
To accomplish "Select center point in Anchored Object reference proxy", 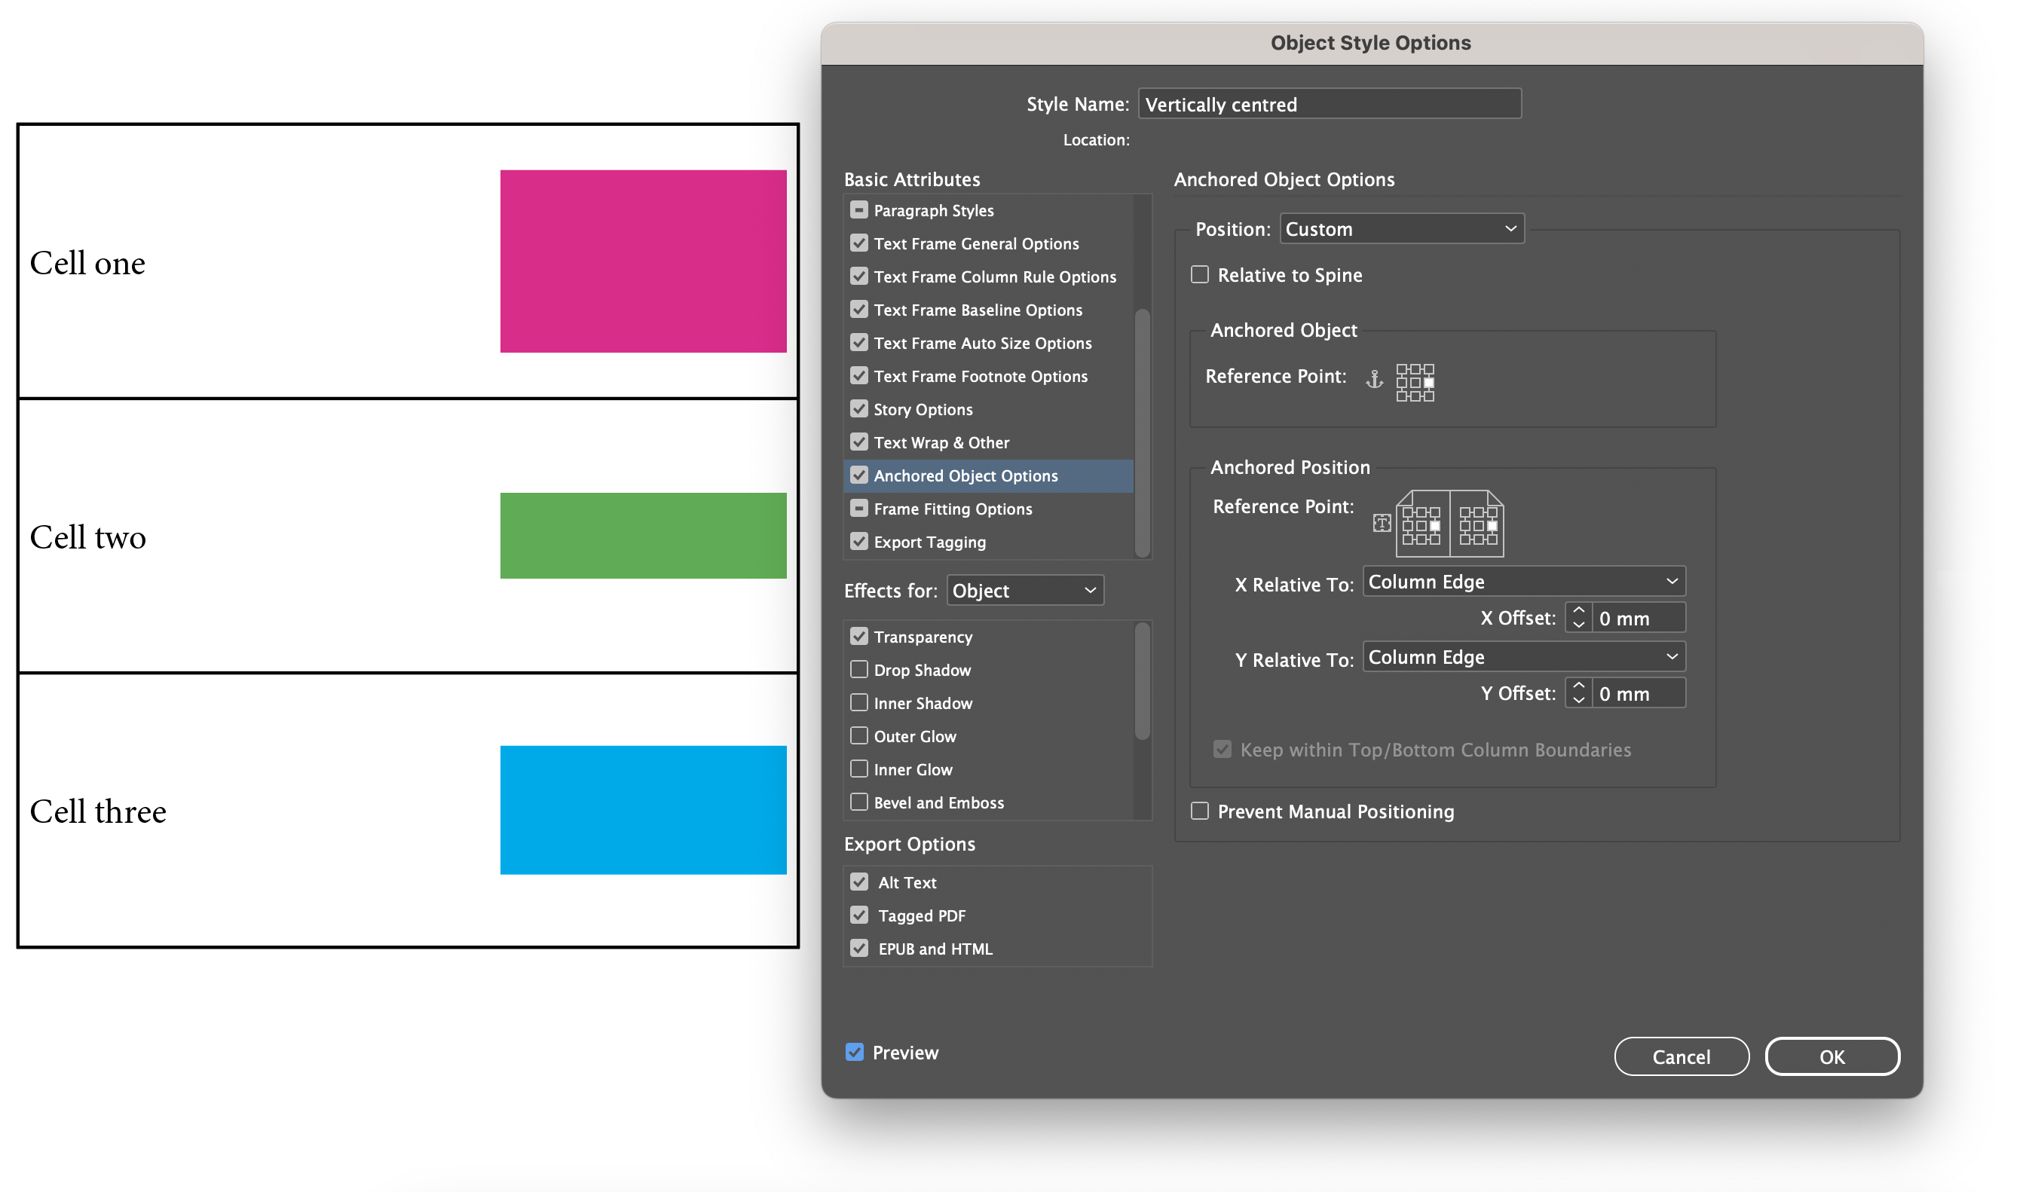I will tap(1416, 384).
